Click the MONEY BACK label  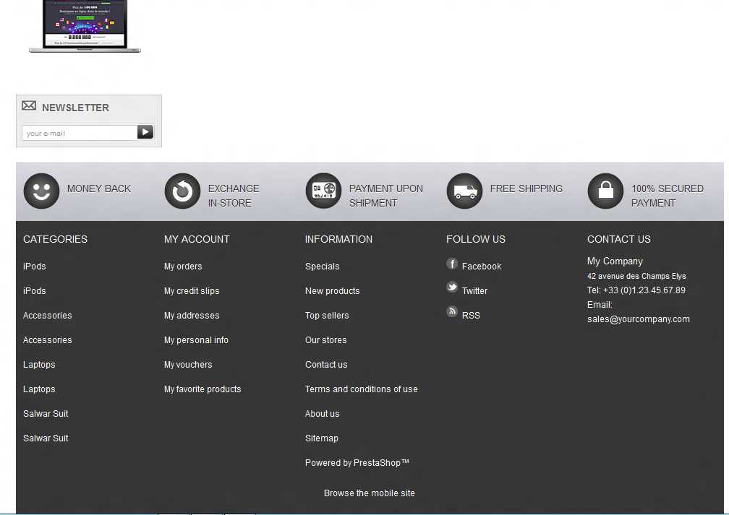point(99,189)
